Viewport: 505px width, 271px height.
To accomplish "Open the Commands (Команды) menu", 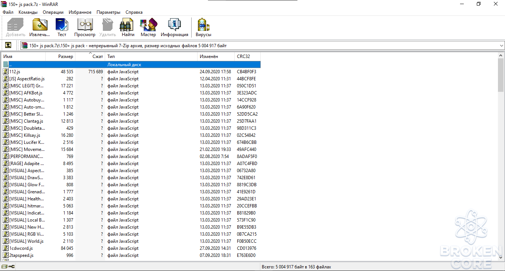I will [28, 12].
